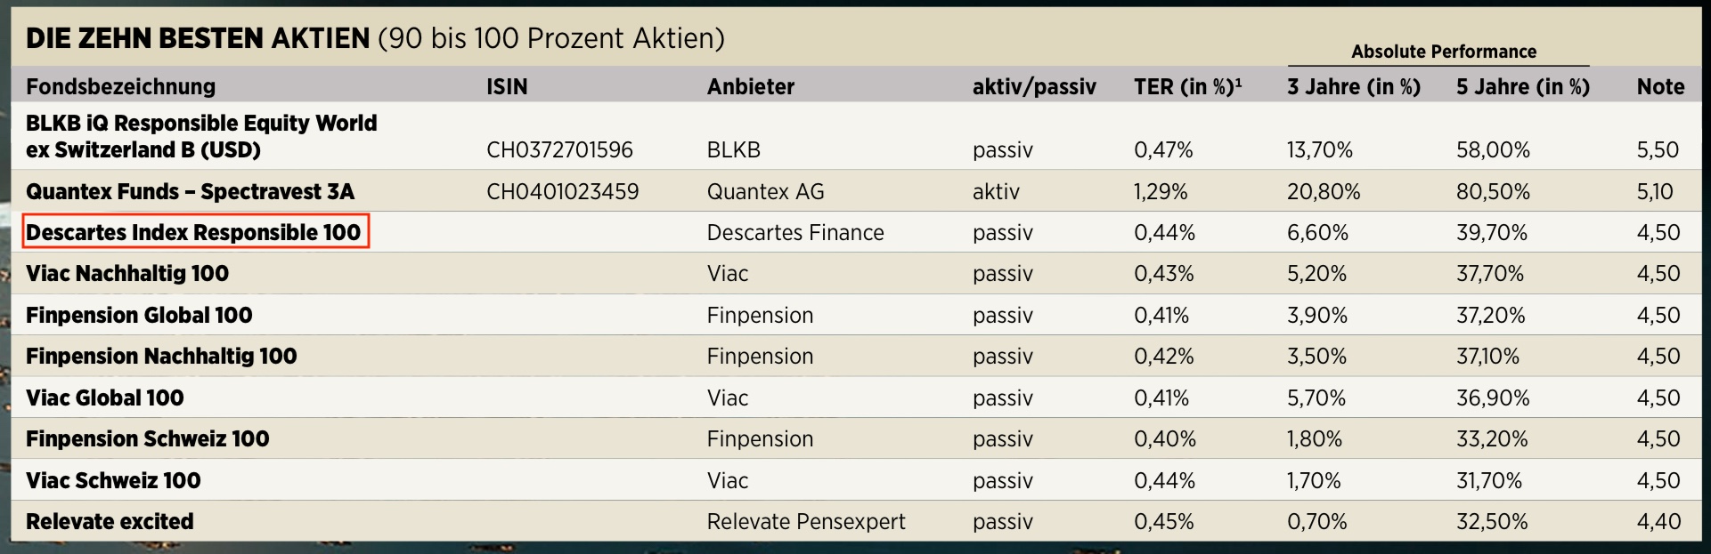Screen dimensions: 1711x554
Task: Click the Relevate Pensexpert provider cell
Action: [806, 521]
